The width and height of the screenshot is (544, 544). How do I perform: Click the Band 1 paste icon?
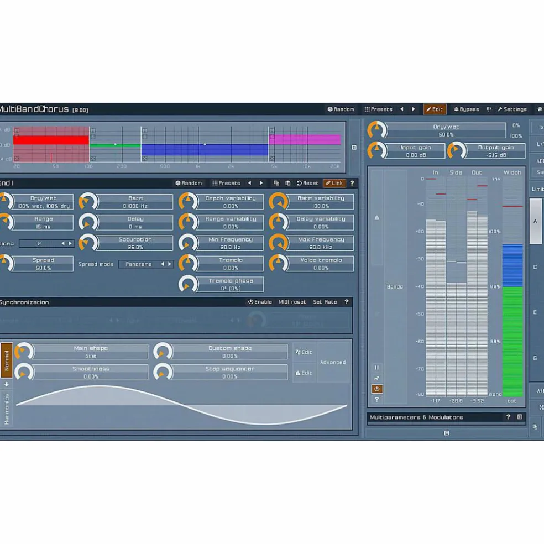(287, 183)
